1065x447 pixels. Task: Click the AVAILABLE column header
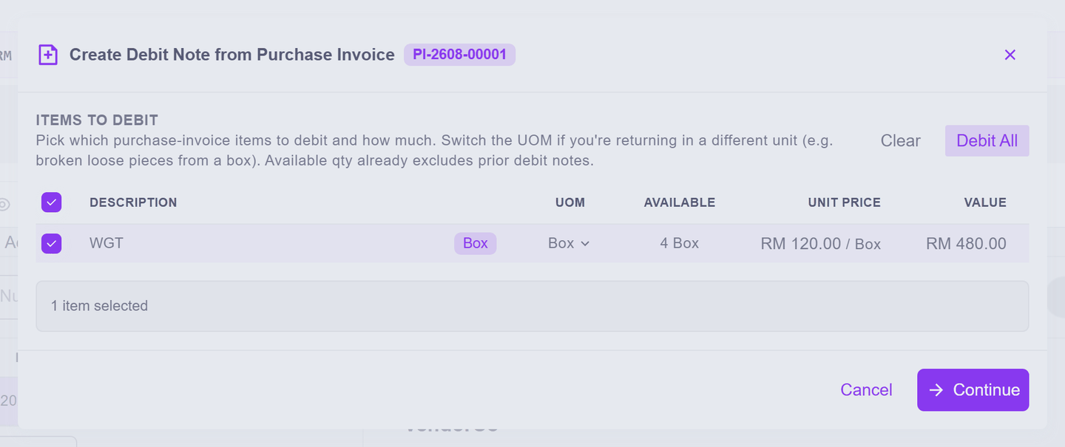pos(679,202)
